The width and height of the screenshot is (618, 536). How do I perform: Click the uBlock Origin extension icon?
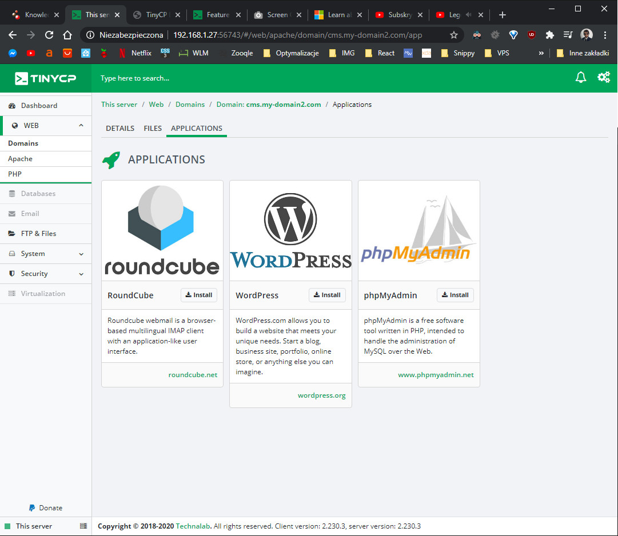pos(531,35)
